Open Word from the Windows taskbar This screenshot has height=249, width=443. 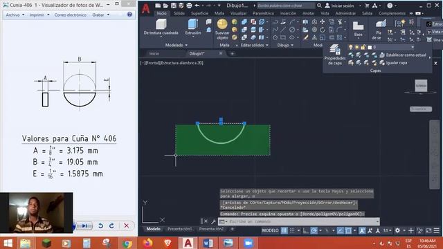click(x=208, y=243)
